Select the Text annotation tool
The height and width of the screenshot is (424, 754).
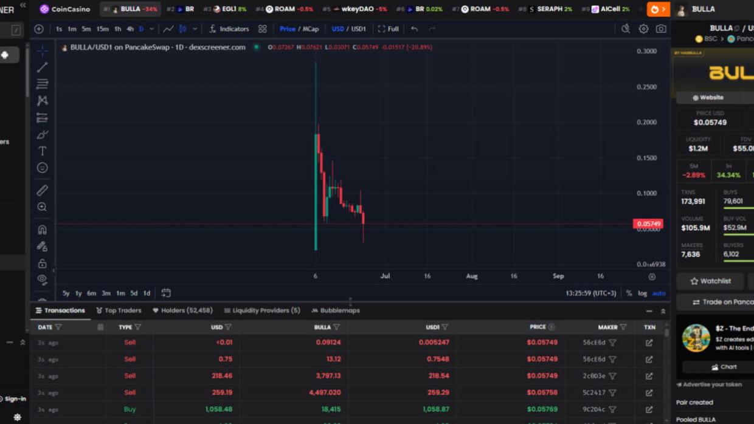click(42, 151)
